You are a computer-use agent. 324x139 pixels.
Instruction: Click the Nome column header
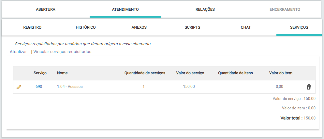[62, 73]
